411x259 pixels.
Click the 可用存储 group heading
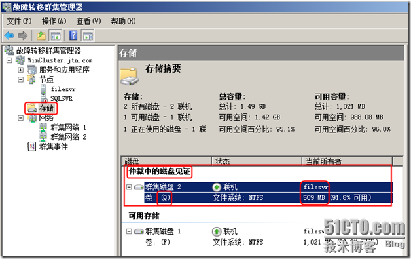pyautogui.click(x=144, y=216)
